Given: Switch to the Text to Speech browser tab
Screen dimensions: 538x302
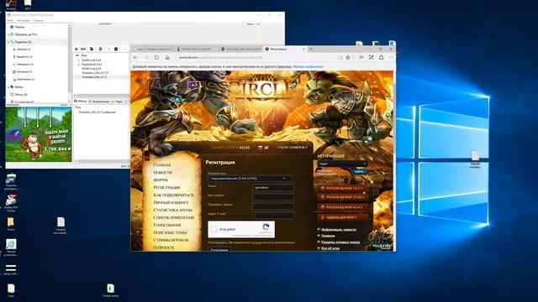Looking at the screenshot, I should tap(197, 49).
